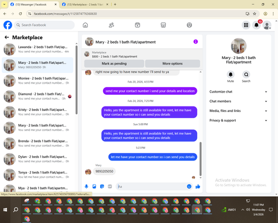Screen dimensions: 278x223
Task: Choose a sticker with the sticker icon
Action: tap(102, 186)
